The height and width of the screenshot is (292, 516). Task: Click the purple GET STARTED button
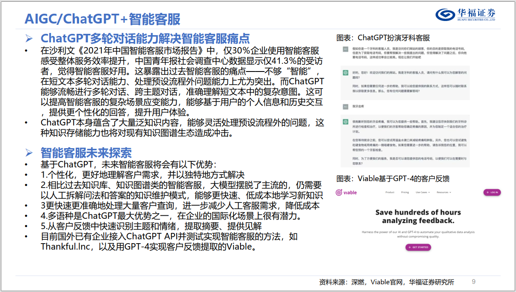418,247
